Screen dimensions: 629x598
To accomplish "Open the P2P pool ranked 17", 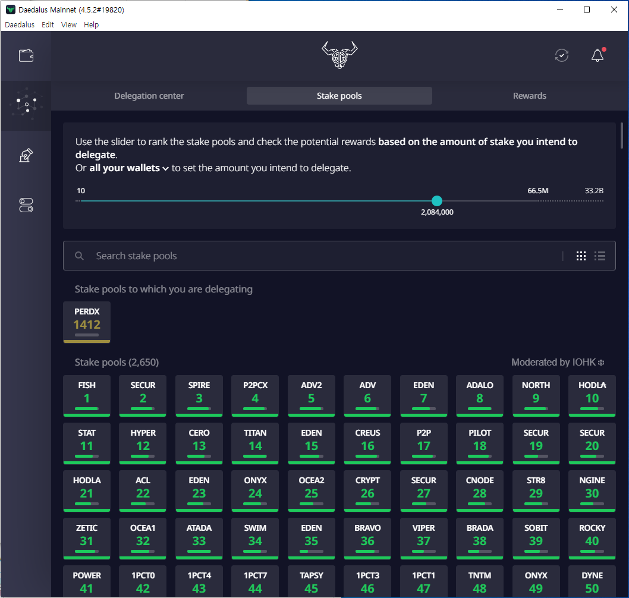I will point(424,443).
